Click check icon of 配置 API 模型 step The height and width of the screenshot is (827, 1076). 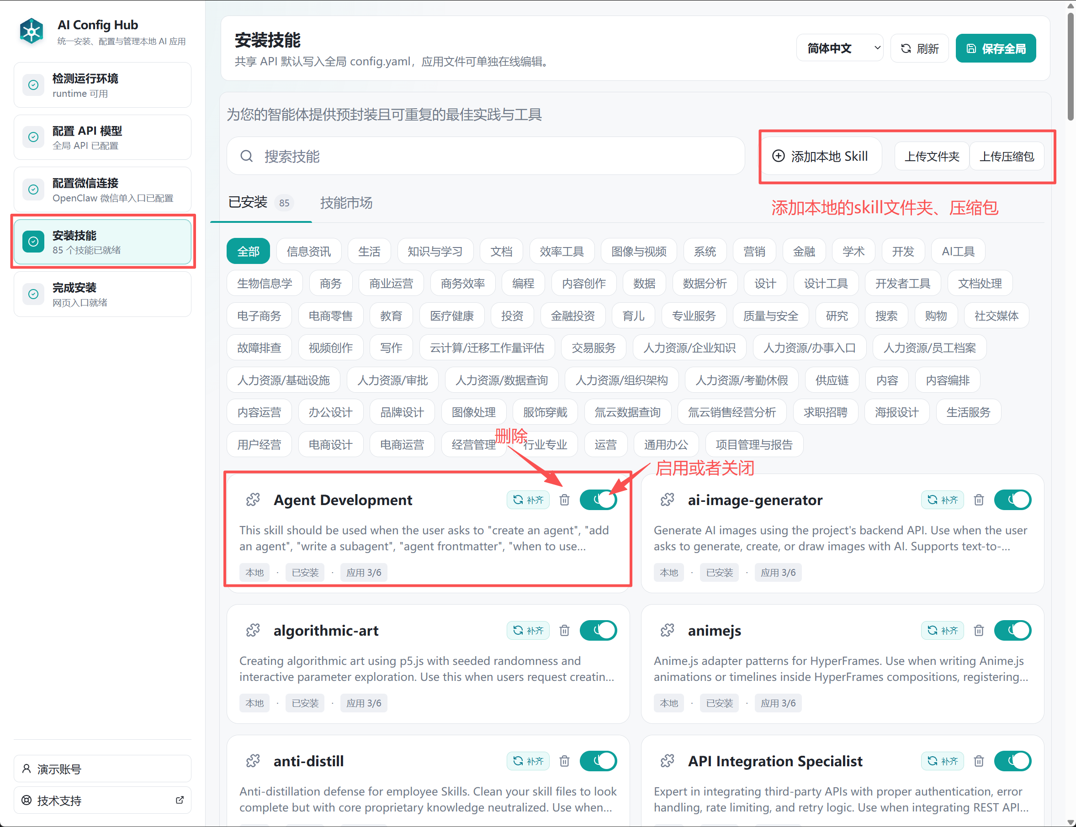tap(33, 137)
